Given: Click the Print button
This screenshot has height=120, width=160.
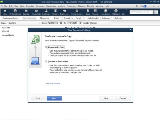Looking at the screenshot, I should (x=56, y=18).
